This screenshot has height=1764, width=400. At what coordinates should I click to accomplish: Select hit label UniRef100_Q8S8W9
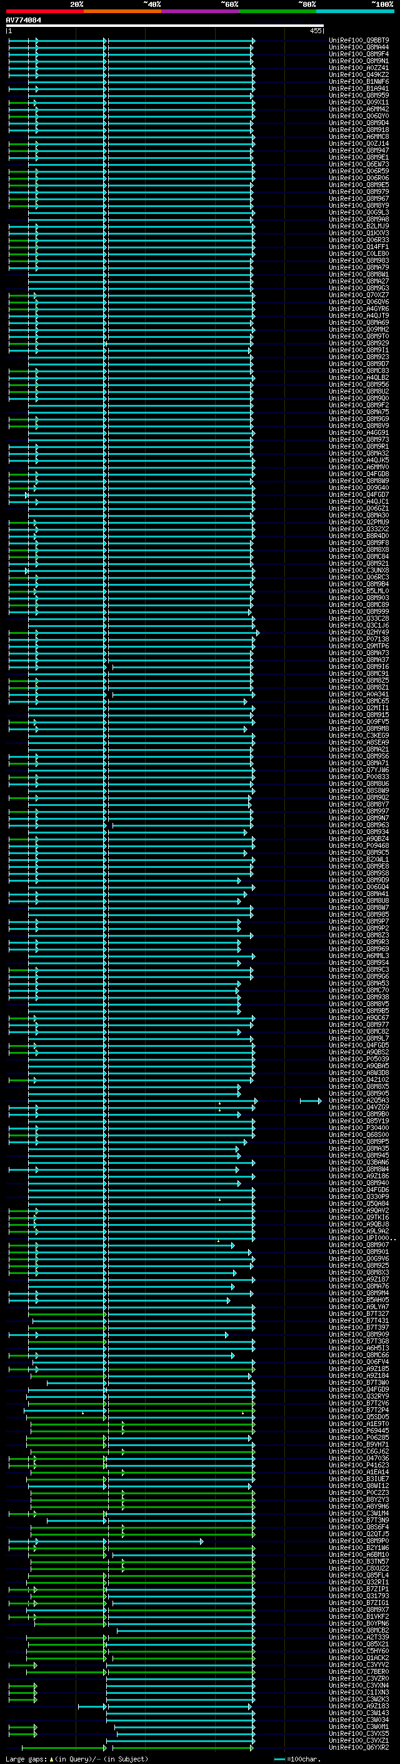pyautogui.click(x=359, y=790)
